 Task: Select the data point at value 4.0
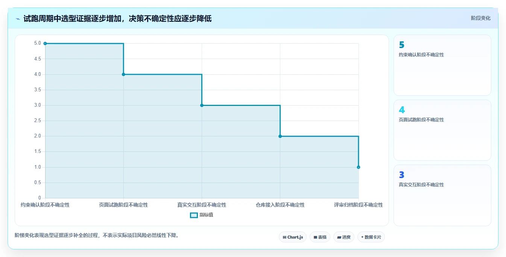pos(123,74)
